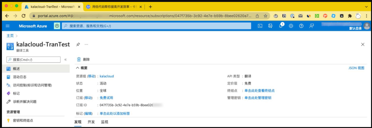Focus the Azure global search box

coord(157,26)
